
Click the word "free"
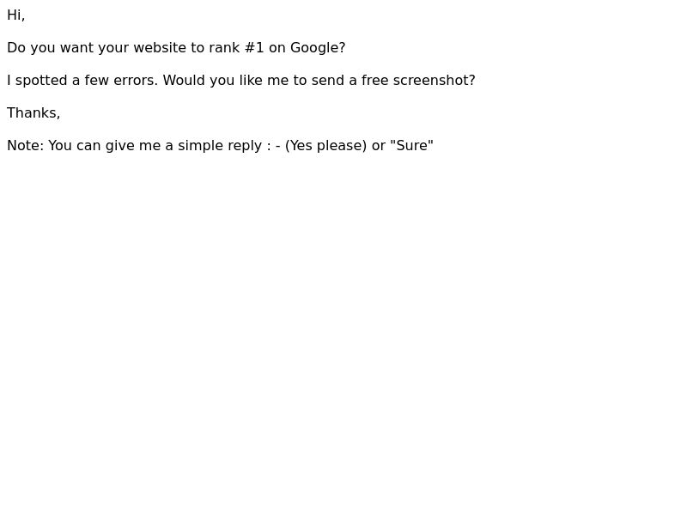pos(374,81)
